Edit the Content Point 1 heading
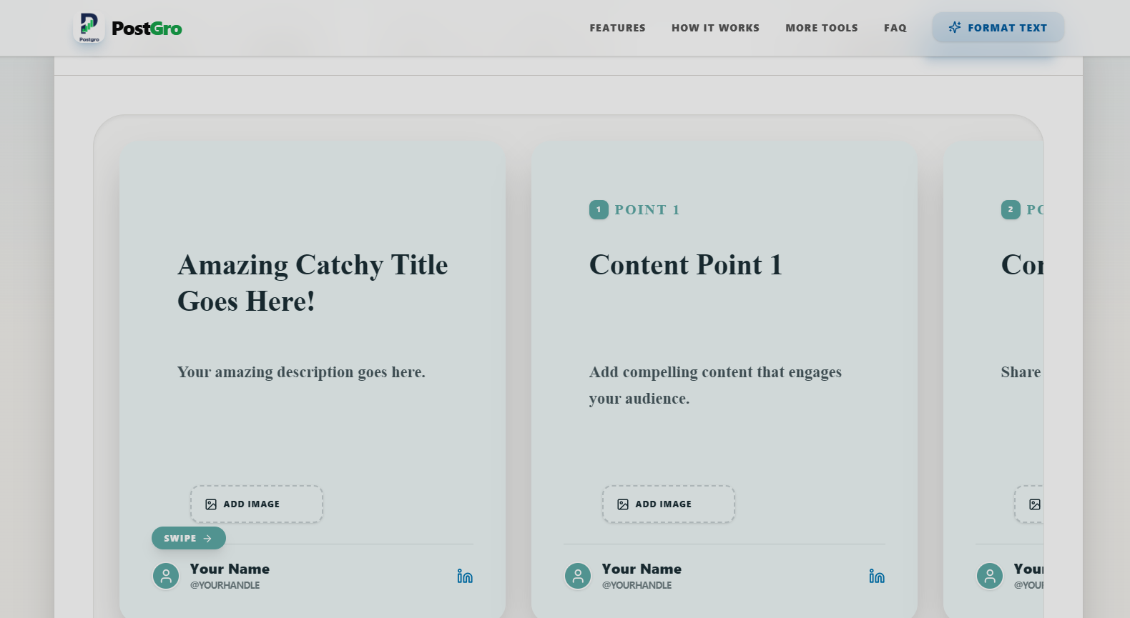1130x618 pixels. pos(686,265)
